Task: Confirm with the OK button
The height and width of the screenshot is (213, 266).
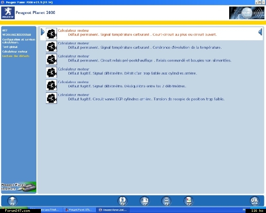Action: pyautogui.click(x=255, y=201)
